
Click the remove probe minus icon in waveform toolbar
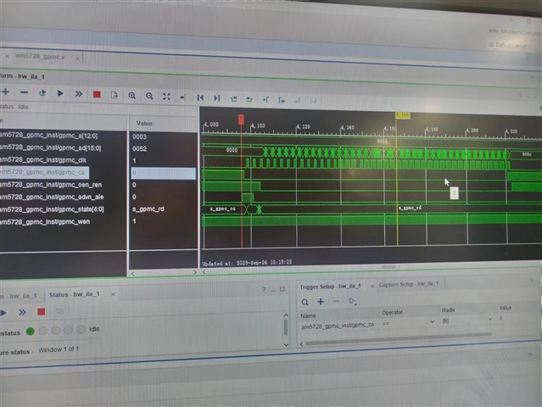[x=24, y=92]
